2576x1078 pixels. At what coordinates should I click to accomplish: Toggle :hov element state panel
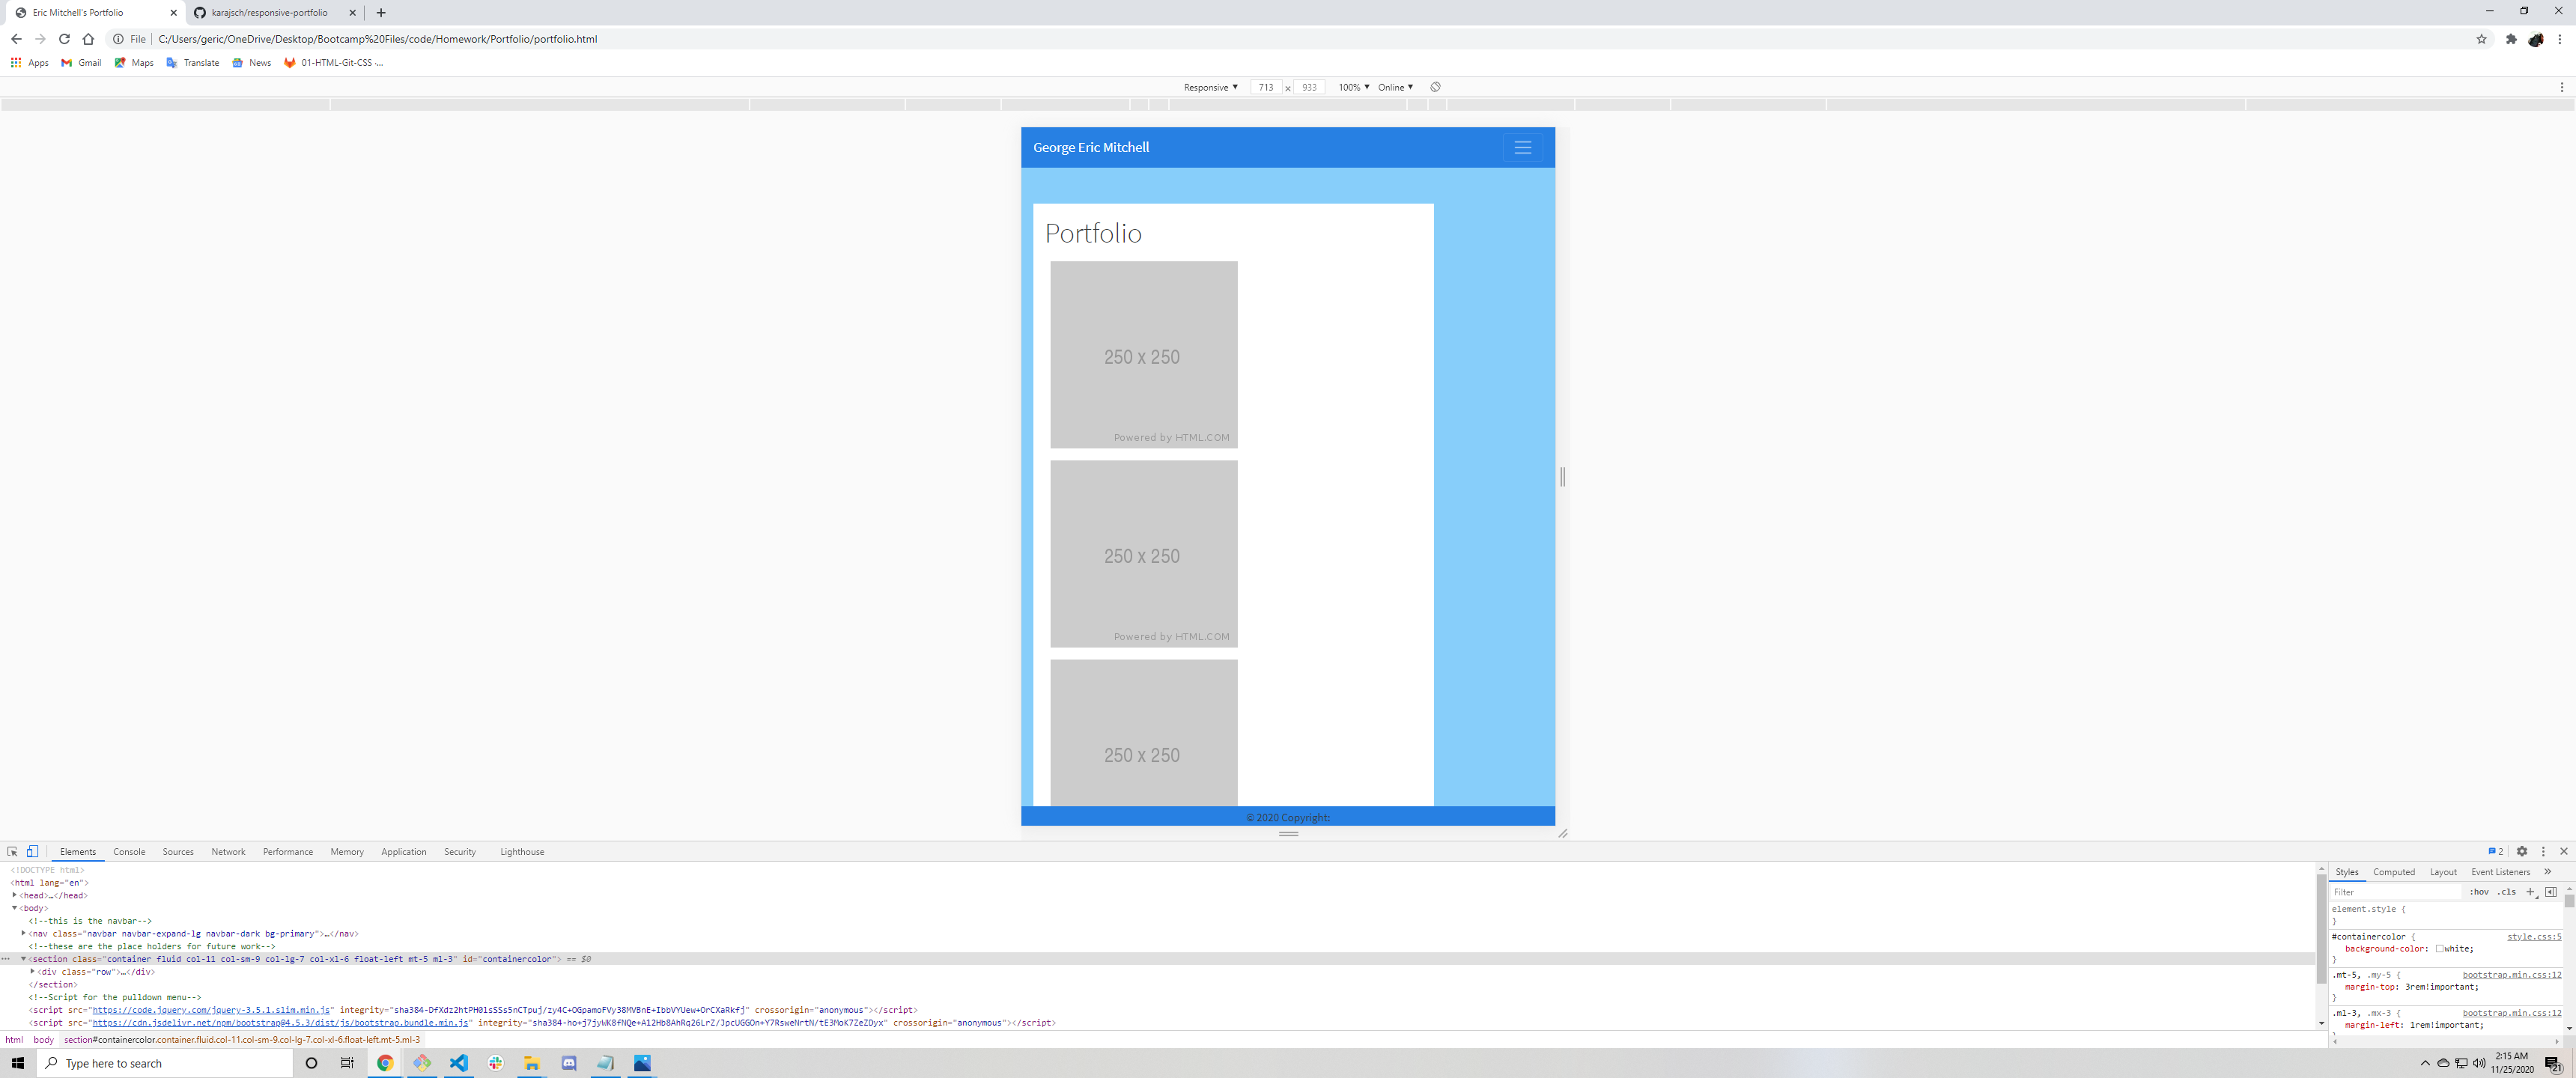(x=2479, y=891)
